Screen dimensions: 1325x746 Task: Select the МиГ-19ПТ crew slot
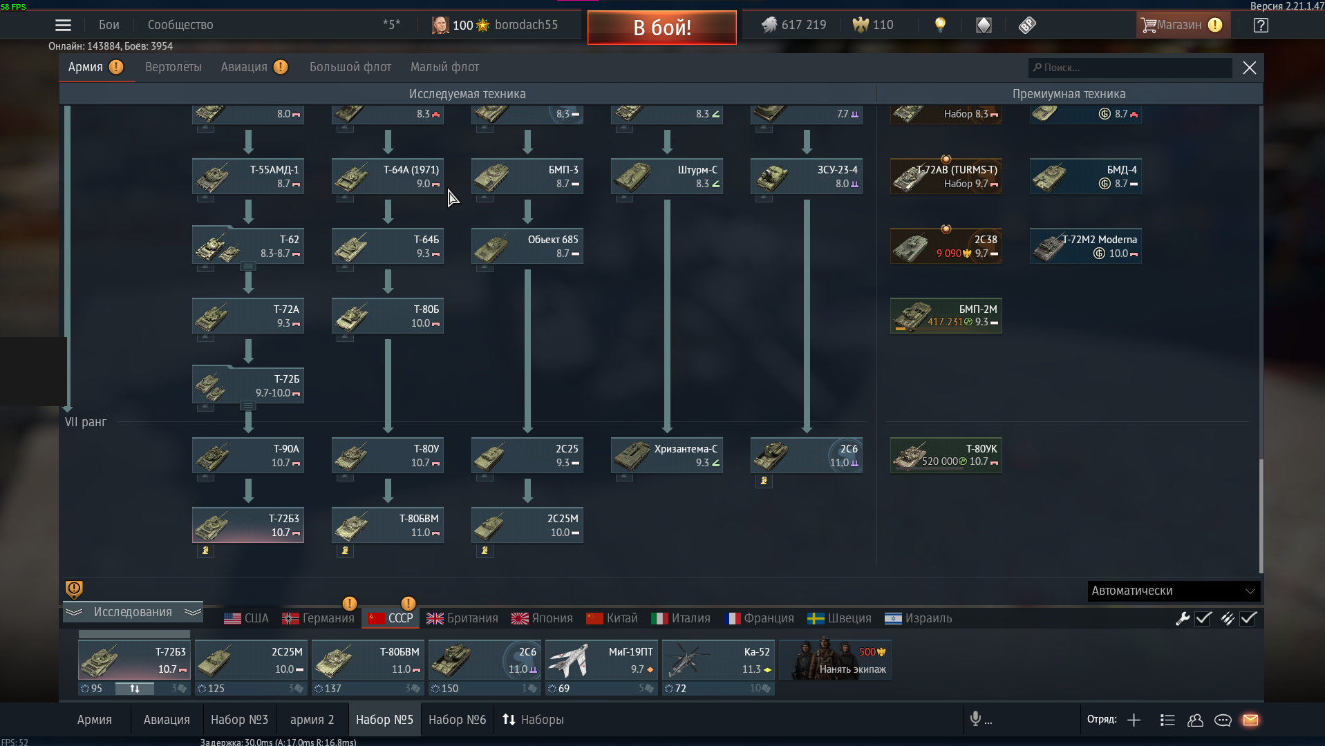(x=601, y=660)
